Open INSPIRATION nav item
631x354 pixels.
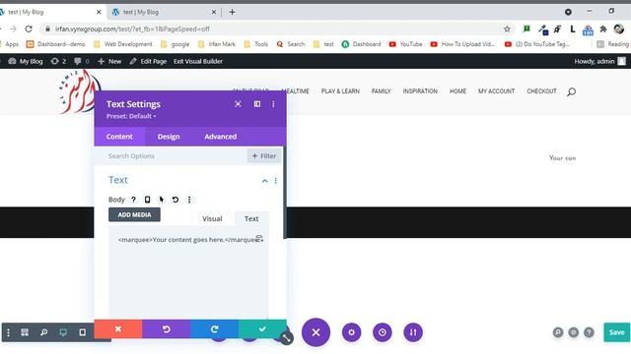tap(420, 91)
